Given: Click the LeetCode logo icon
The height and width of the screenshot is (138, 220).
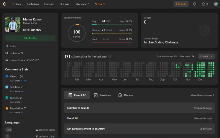Looking at the screenshot, I should pyautogui.click(x=5, y=4).
